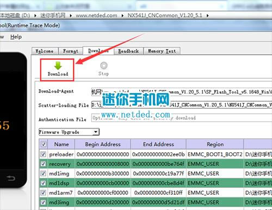This screenshot has height=210, width=272.
Task: Expand breadcrumb arrow after www.netded.com
Action: tap(122, 16)
